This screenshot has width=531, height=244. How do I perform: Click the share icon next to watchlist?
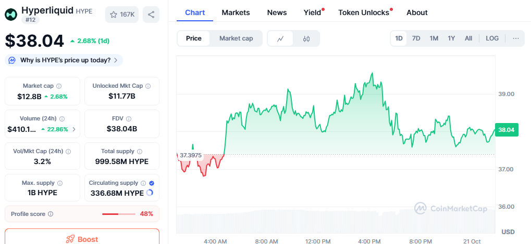(x=151, y=15)
